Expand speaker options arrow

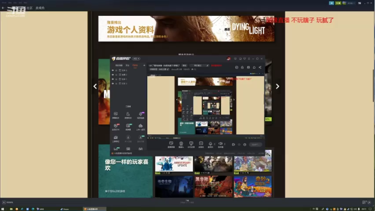click(x=225, y=144)
